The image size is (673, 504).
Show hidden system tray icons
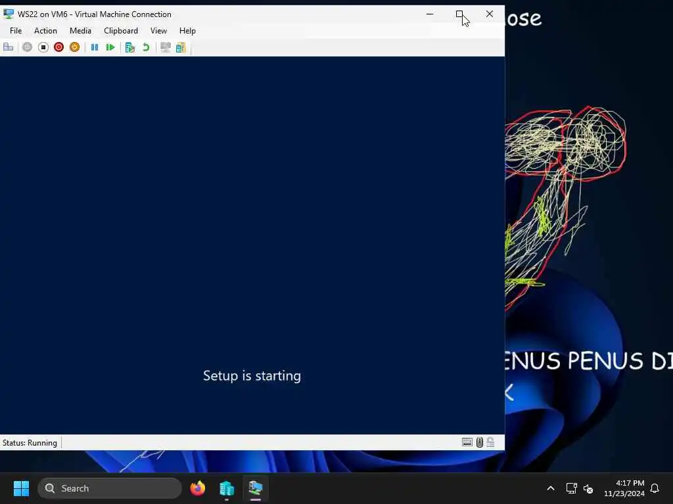point(551,488)
